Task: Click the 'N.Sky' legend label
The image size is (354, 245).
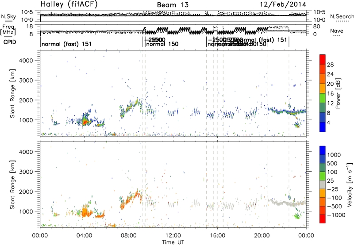Action: click(8, 16)
